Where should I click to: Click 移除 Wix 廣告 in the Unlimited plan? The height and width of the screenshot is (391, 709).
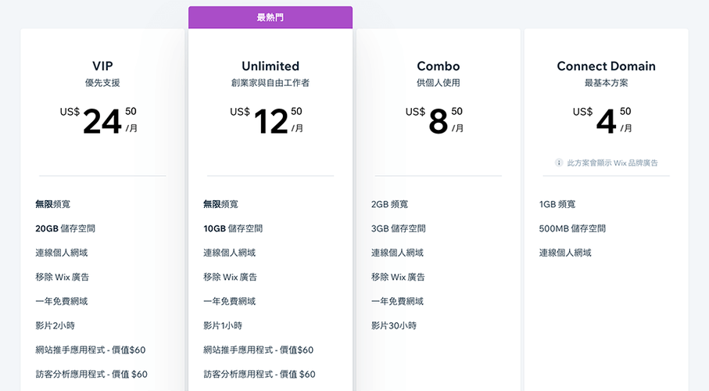coord(230,277)
